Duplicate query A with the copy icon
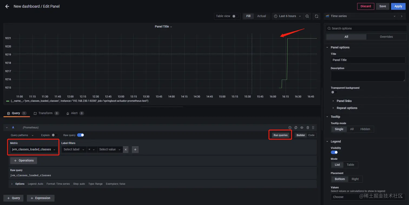 click(296, 128)
